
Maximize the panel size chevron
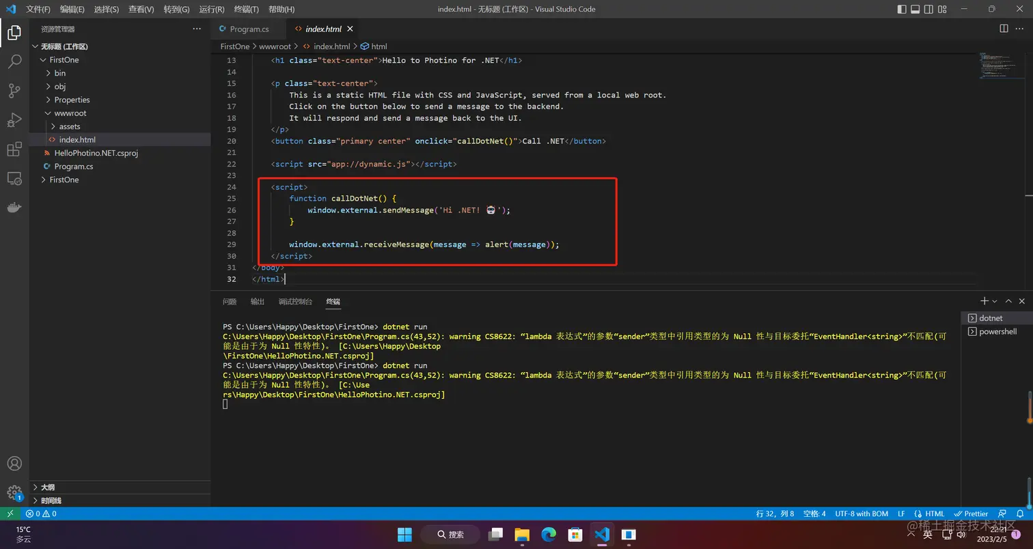point(1009,301)
